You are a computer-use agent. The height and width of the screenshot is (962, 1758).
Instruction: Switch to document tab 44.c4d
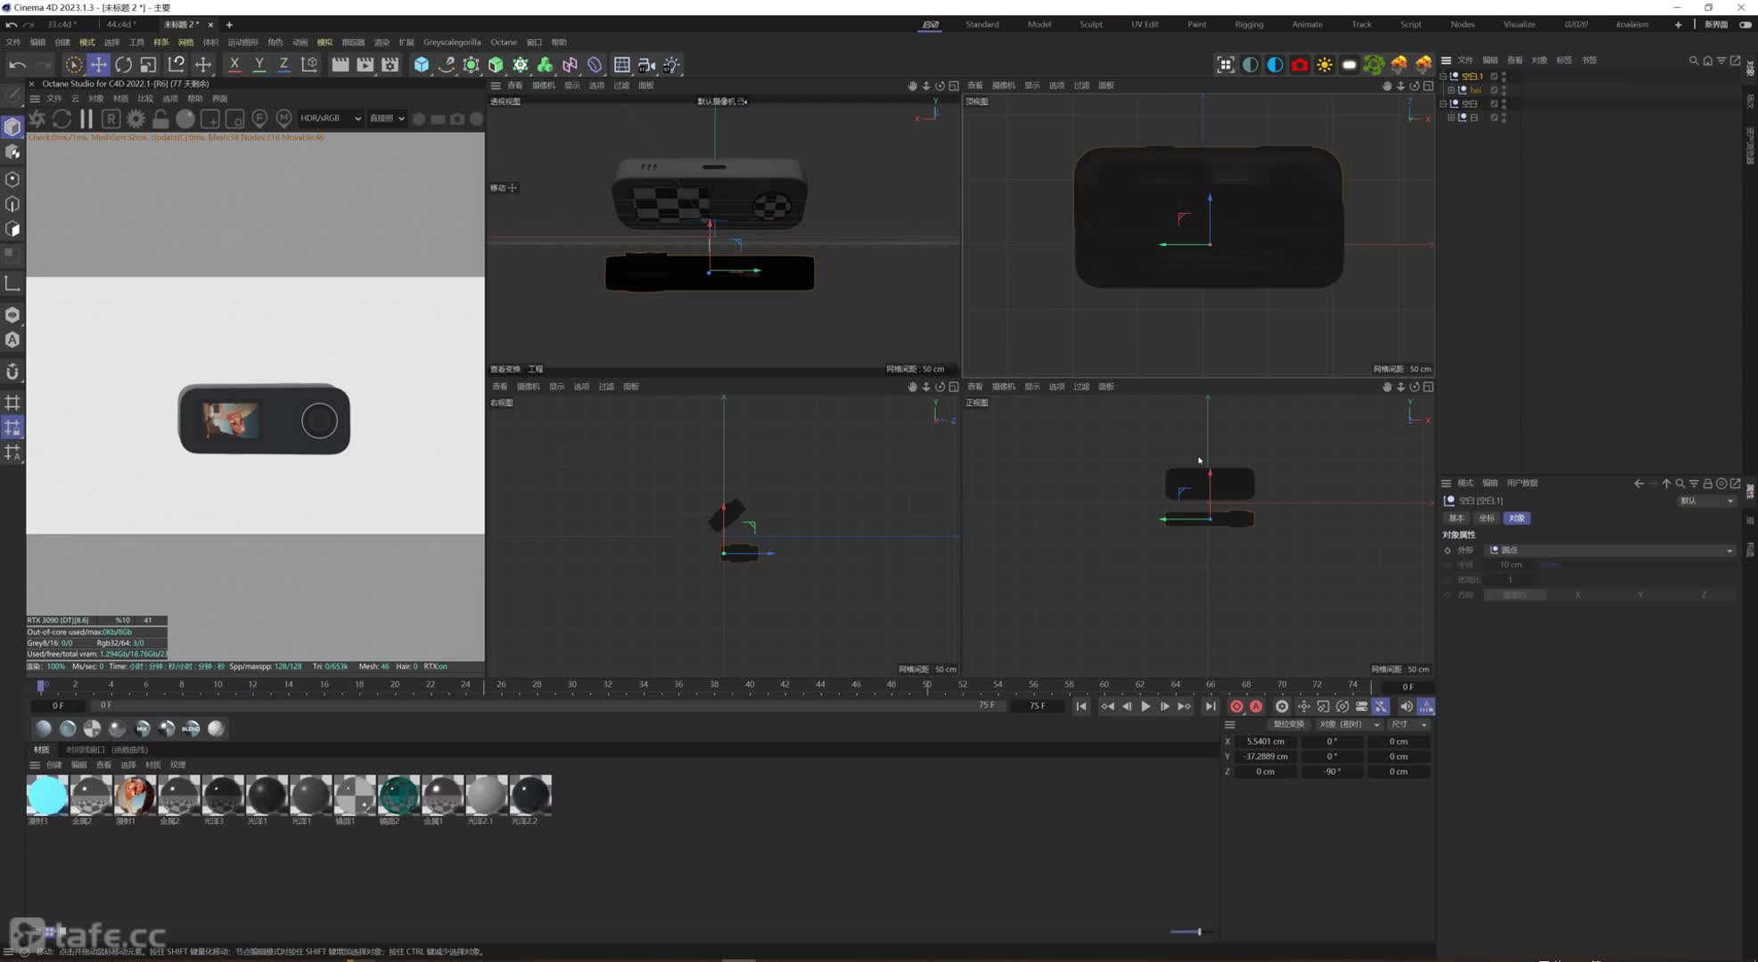[x=120, y=24]
